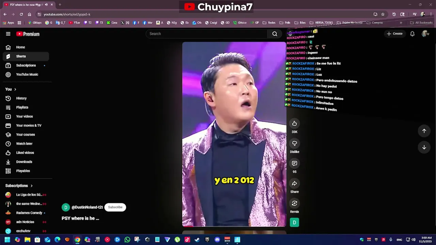This screenshot has height=245, width=436.
Task: Open Craigl bookmark
Action: pos(211,23)
